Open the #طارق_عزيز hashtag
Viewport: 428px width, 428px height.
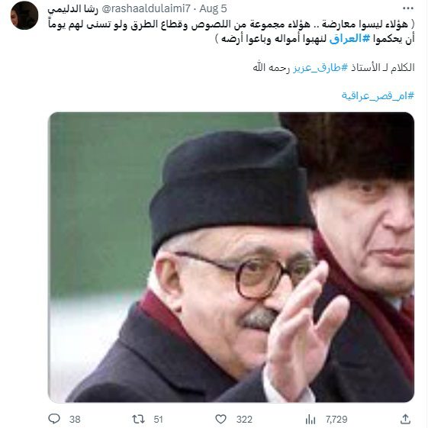point(320,67)
